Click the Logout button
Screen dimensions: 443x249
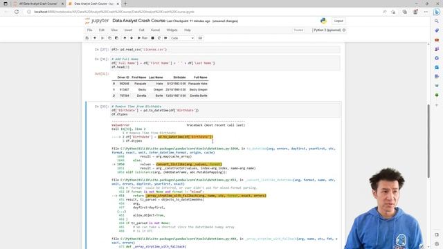tap(338, 21)
